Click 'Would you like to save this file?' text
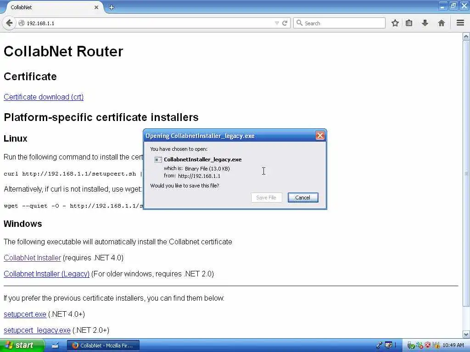Image resolution: width=470 pixels, height=352 pixels. pyautogui.click(x=185, y=186)
